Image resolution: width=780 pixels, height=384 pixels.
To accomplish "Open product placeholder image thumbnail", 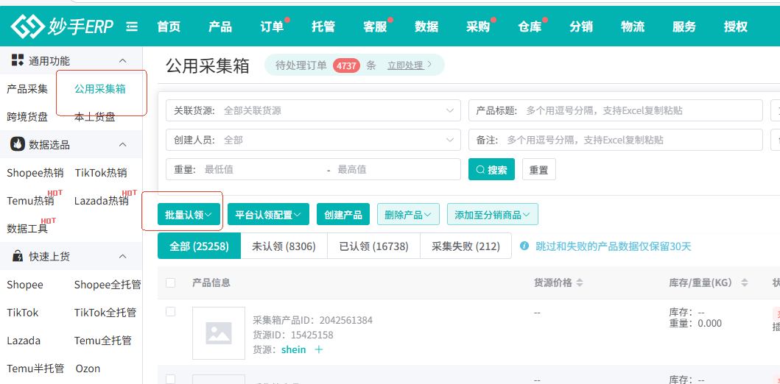I will pos(218,333).
